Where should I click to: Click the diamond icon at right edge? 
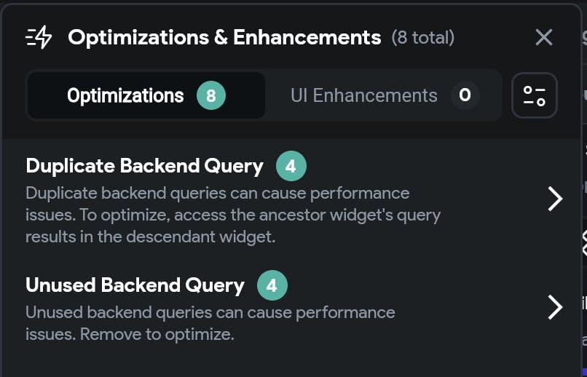tap(583, 242)
